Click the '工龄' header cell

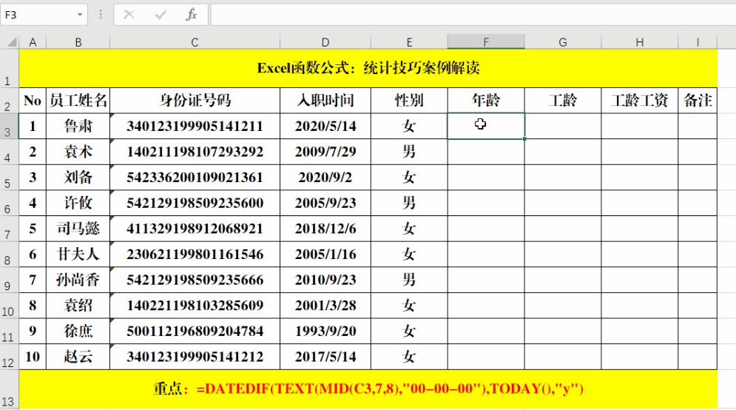click(563, 101)
